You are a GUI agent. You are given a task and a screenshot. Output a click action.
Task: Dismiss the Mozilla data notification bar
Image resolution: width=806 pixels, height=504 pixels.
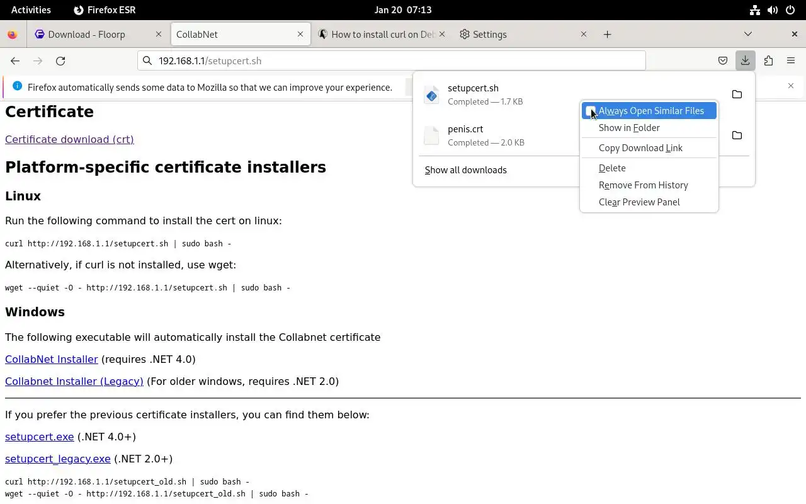(791, 86)
